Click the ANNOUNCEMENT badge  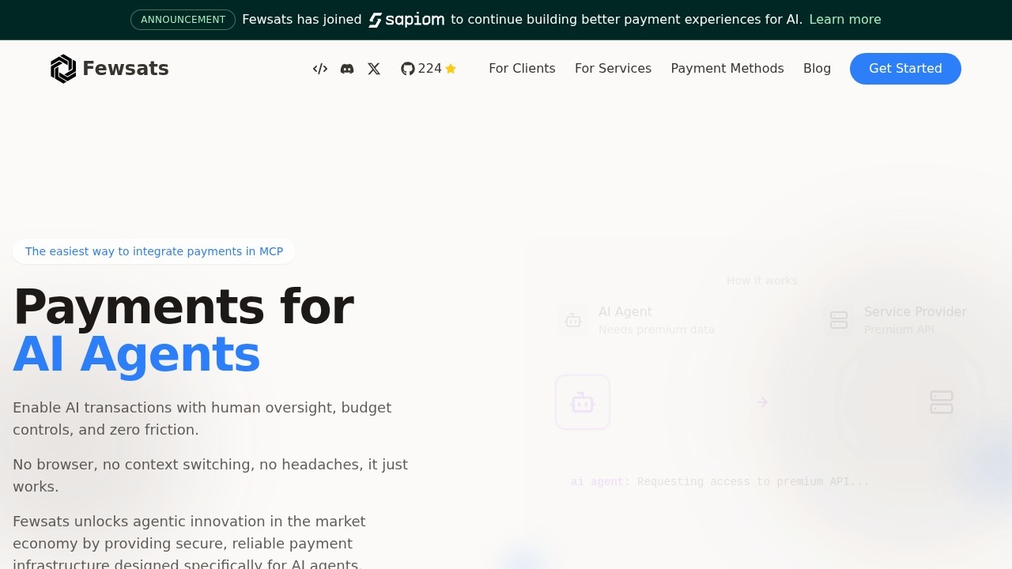tap(183, 20)
